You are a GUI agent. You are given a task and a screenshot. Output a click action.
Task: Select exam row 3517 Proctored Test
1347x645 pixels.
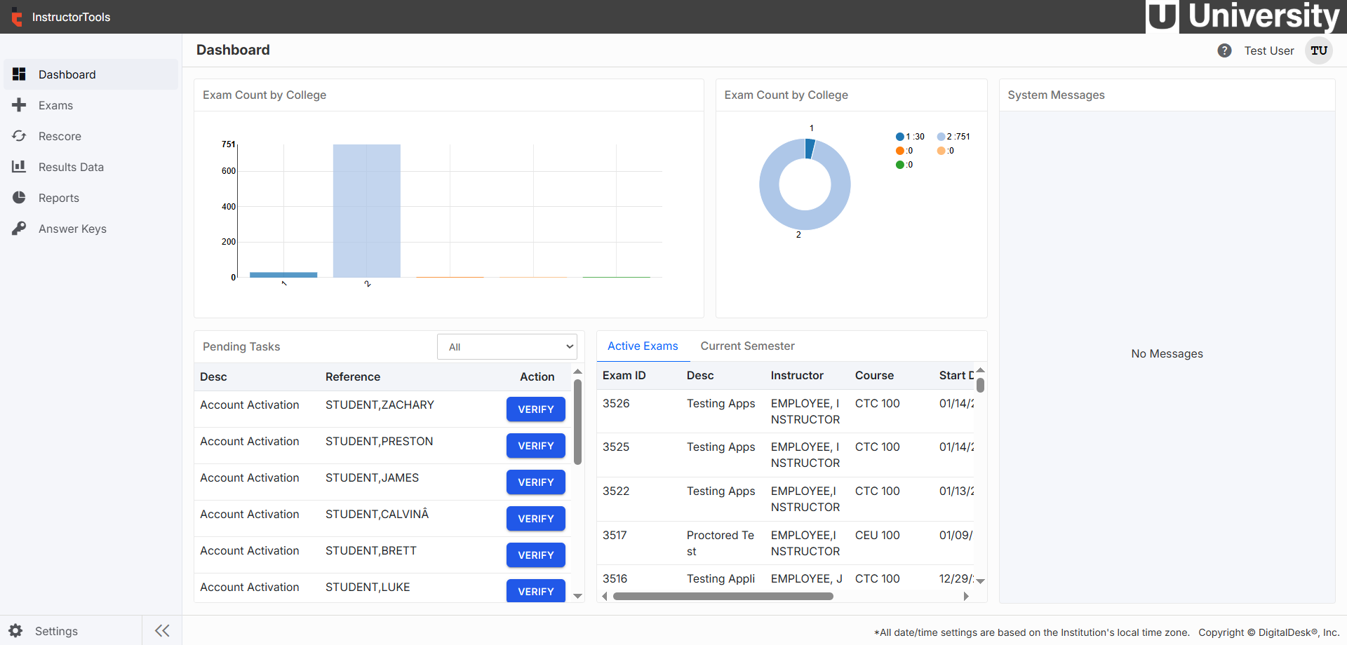click(772, 543)
